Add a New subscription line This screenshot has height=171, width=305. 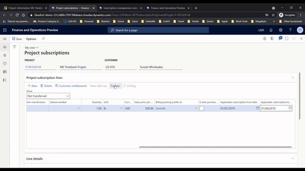click(32, 86)
